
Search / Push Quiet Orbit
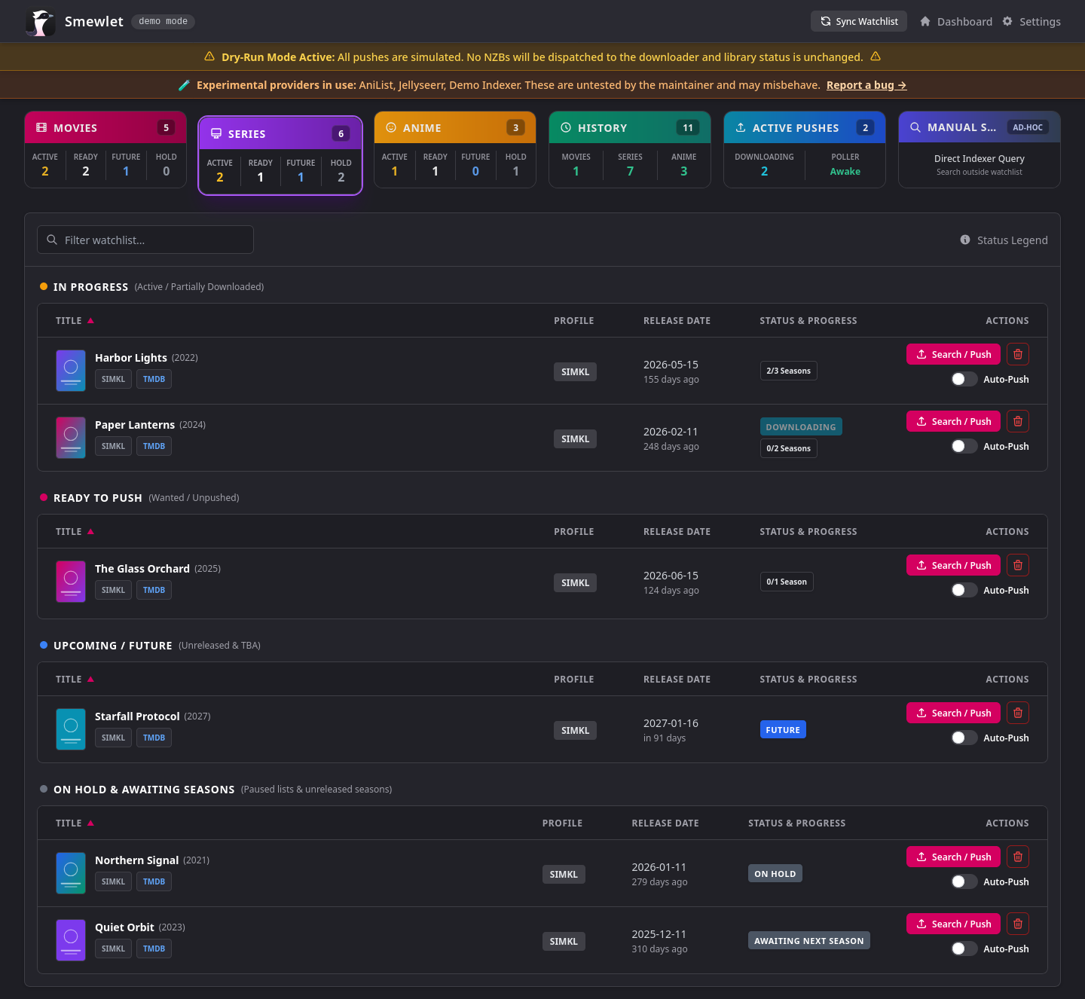click(x=953, y=924)
